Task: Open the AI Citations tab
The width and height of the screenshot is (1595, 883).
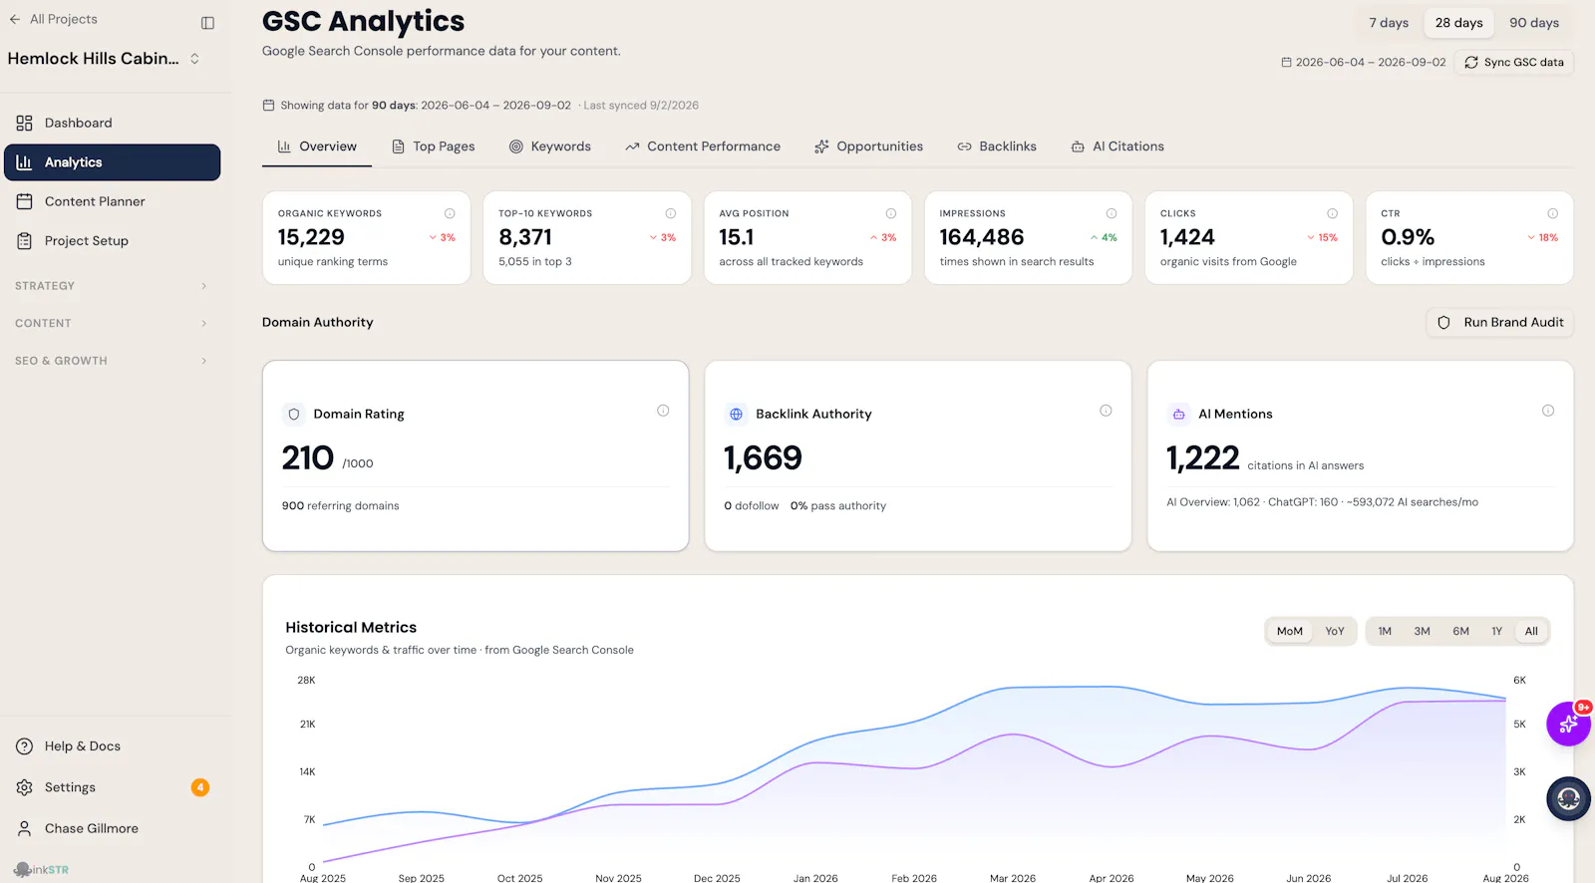Action: tap(1117, 147)
